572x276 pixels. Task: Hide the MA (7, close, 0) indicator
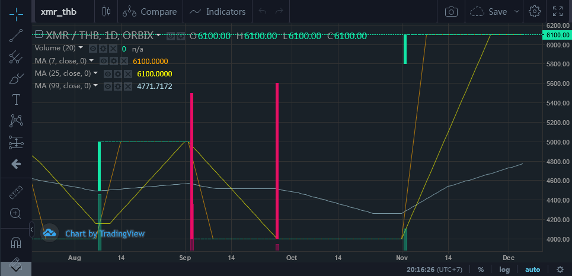(103, 61)
